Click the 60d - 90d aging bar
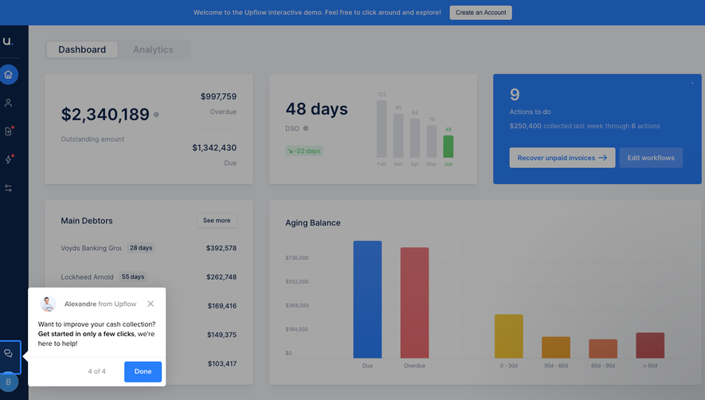 (603, 349)
